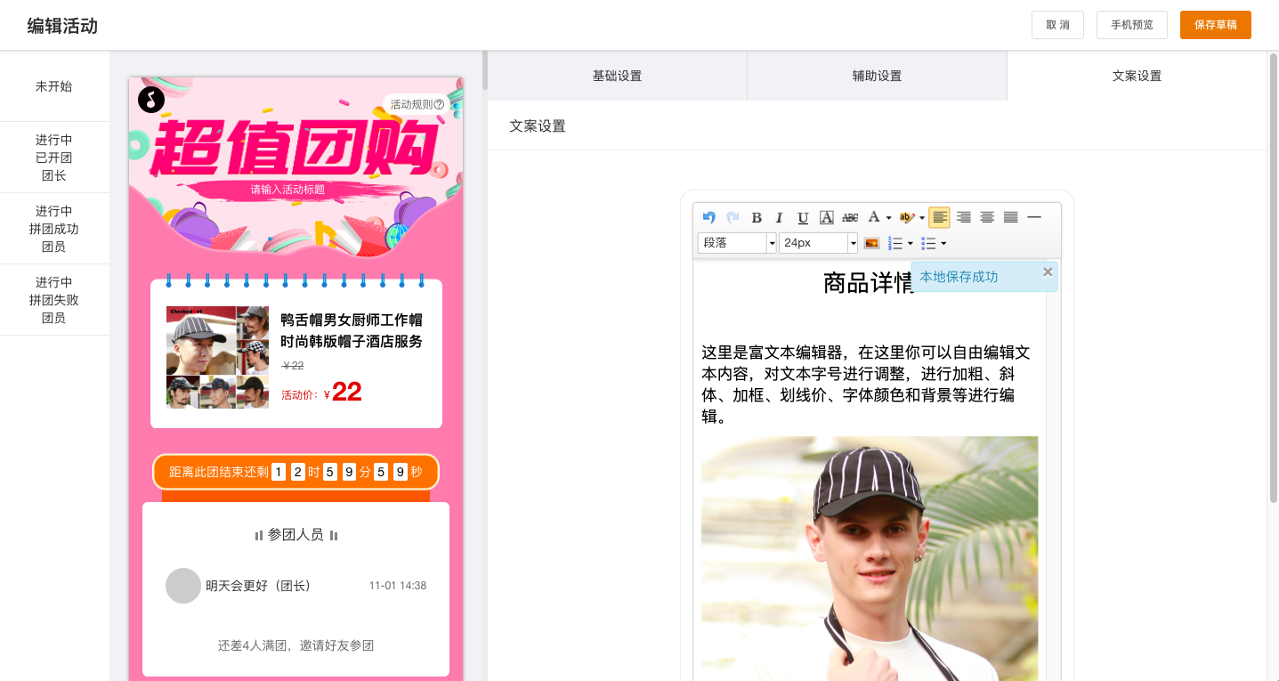
Task: Toggle bold text formatting
Action: click(x=757, y=217)
